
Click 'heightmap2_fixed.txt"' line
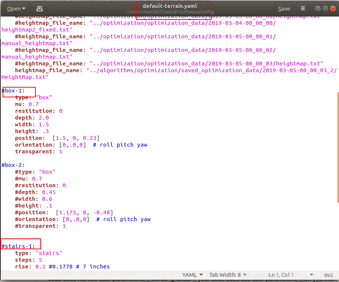coord(37,30)
